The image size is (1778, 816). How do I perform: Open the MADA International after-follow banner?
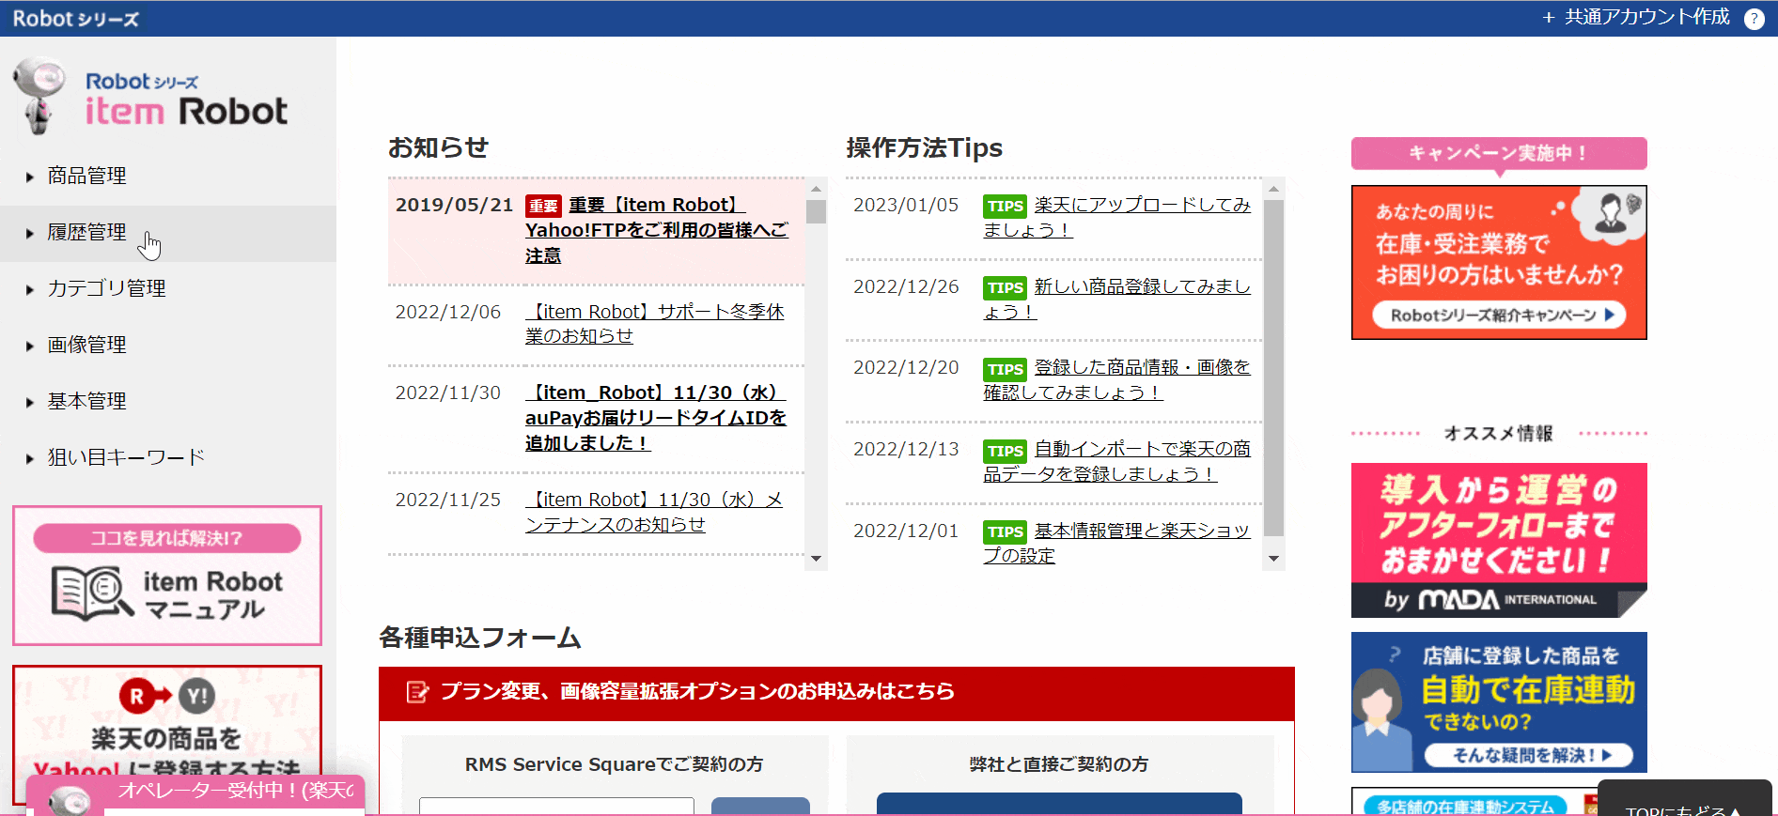1499,540
